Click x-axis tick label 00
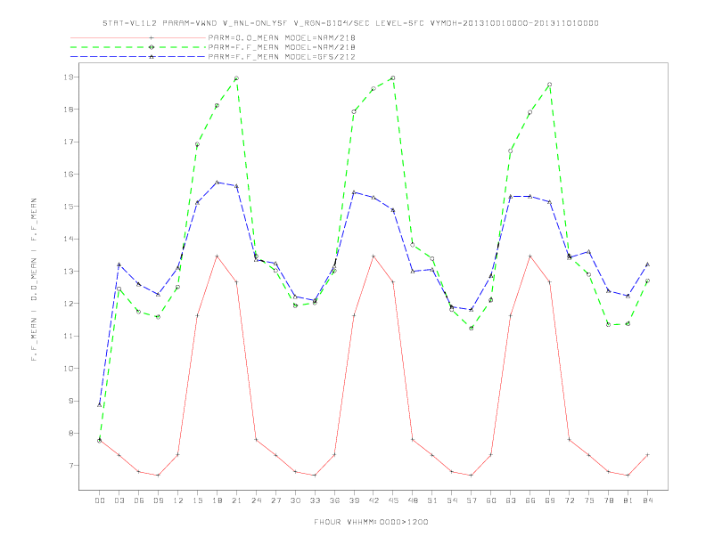The height and width of the screenshot is (545, 706). click(100, 500)
